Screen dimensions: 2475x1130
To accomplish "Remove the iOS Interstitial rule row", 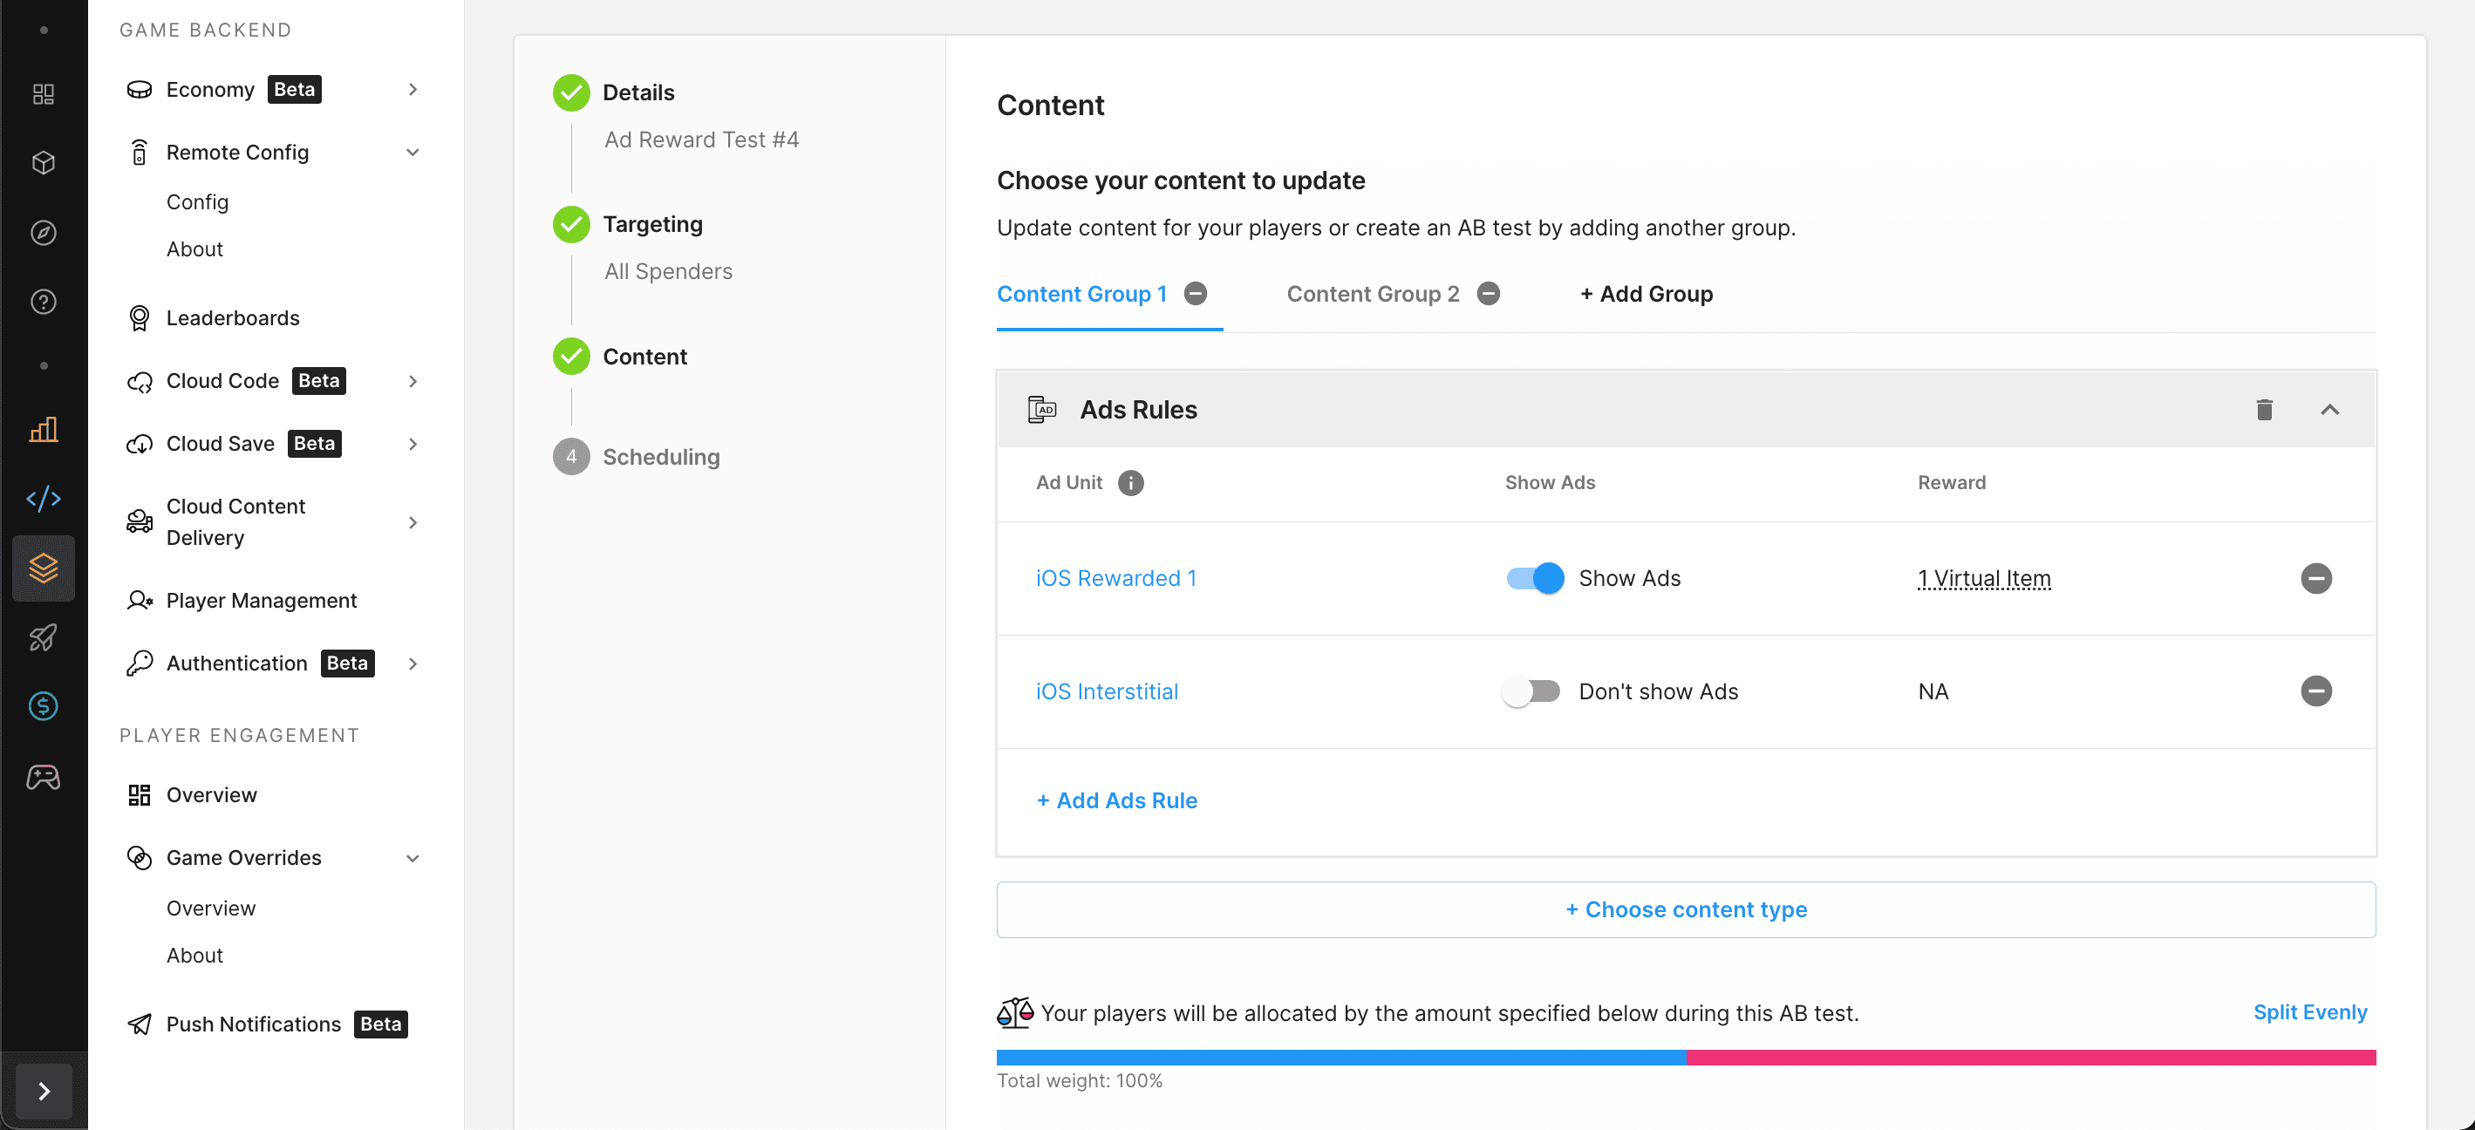I will [x=2315, y=691].
